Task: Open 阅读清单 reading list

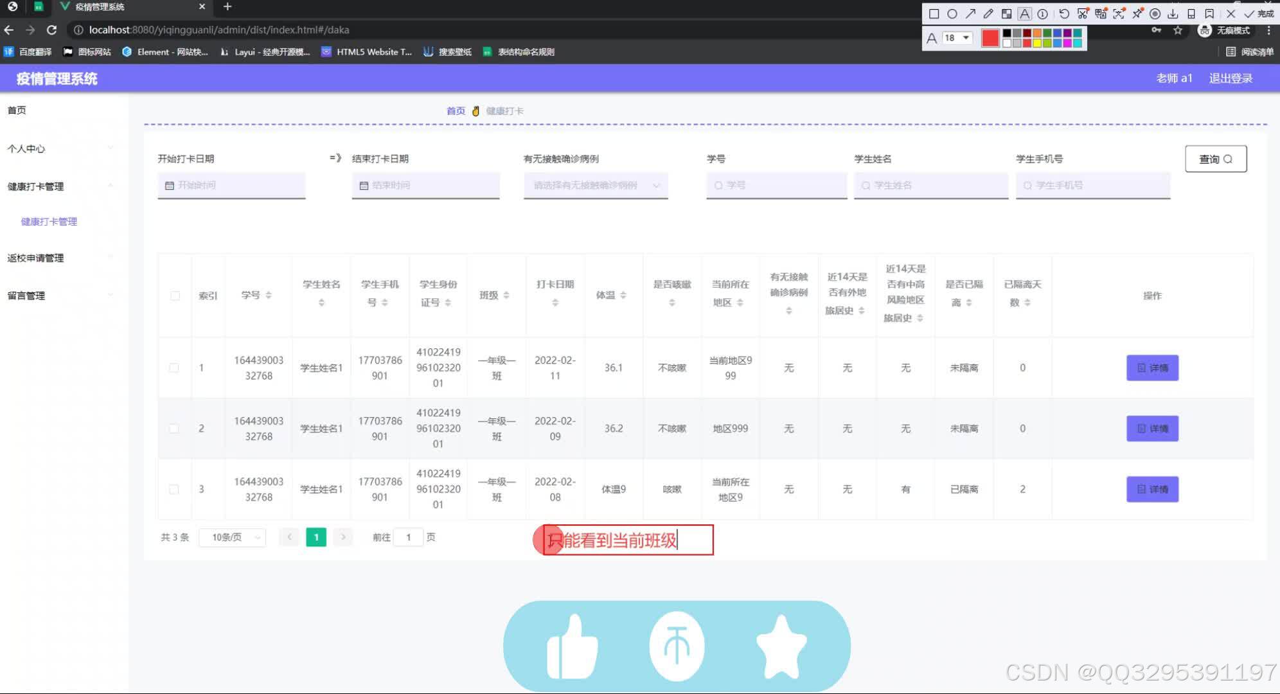Action: pyautogui.click(x=1250, y=52)
